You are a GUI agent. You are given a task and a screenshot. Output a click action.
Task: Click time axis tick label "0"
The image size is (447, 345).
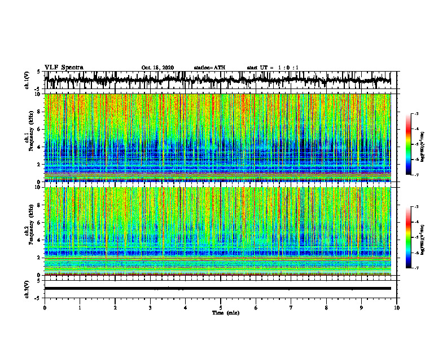(45, 308)
